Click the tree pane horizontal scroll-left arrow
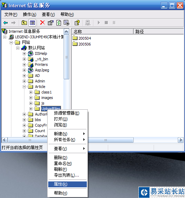 [4, 140]
